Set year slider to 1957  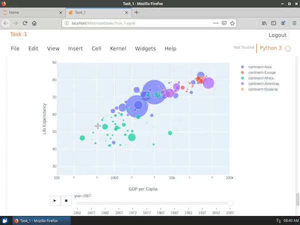(91, 212)
